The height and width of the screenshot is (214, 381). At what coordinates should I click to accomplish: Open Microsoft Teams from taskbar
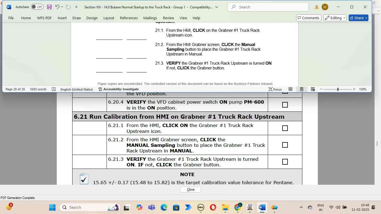pyautogui.click(x=151, y=207)
